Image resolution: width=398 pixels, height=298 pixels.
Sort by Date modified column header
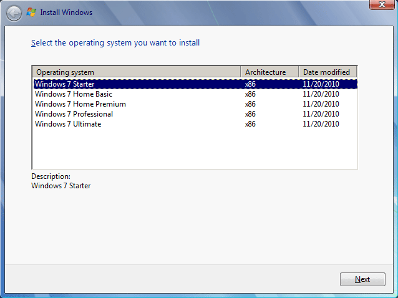[328, 72]
